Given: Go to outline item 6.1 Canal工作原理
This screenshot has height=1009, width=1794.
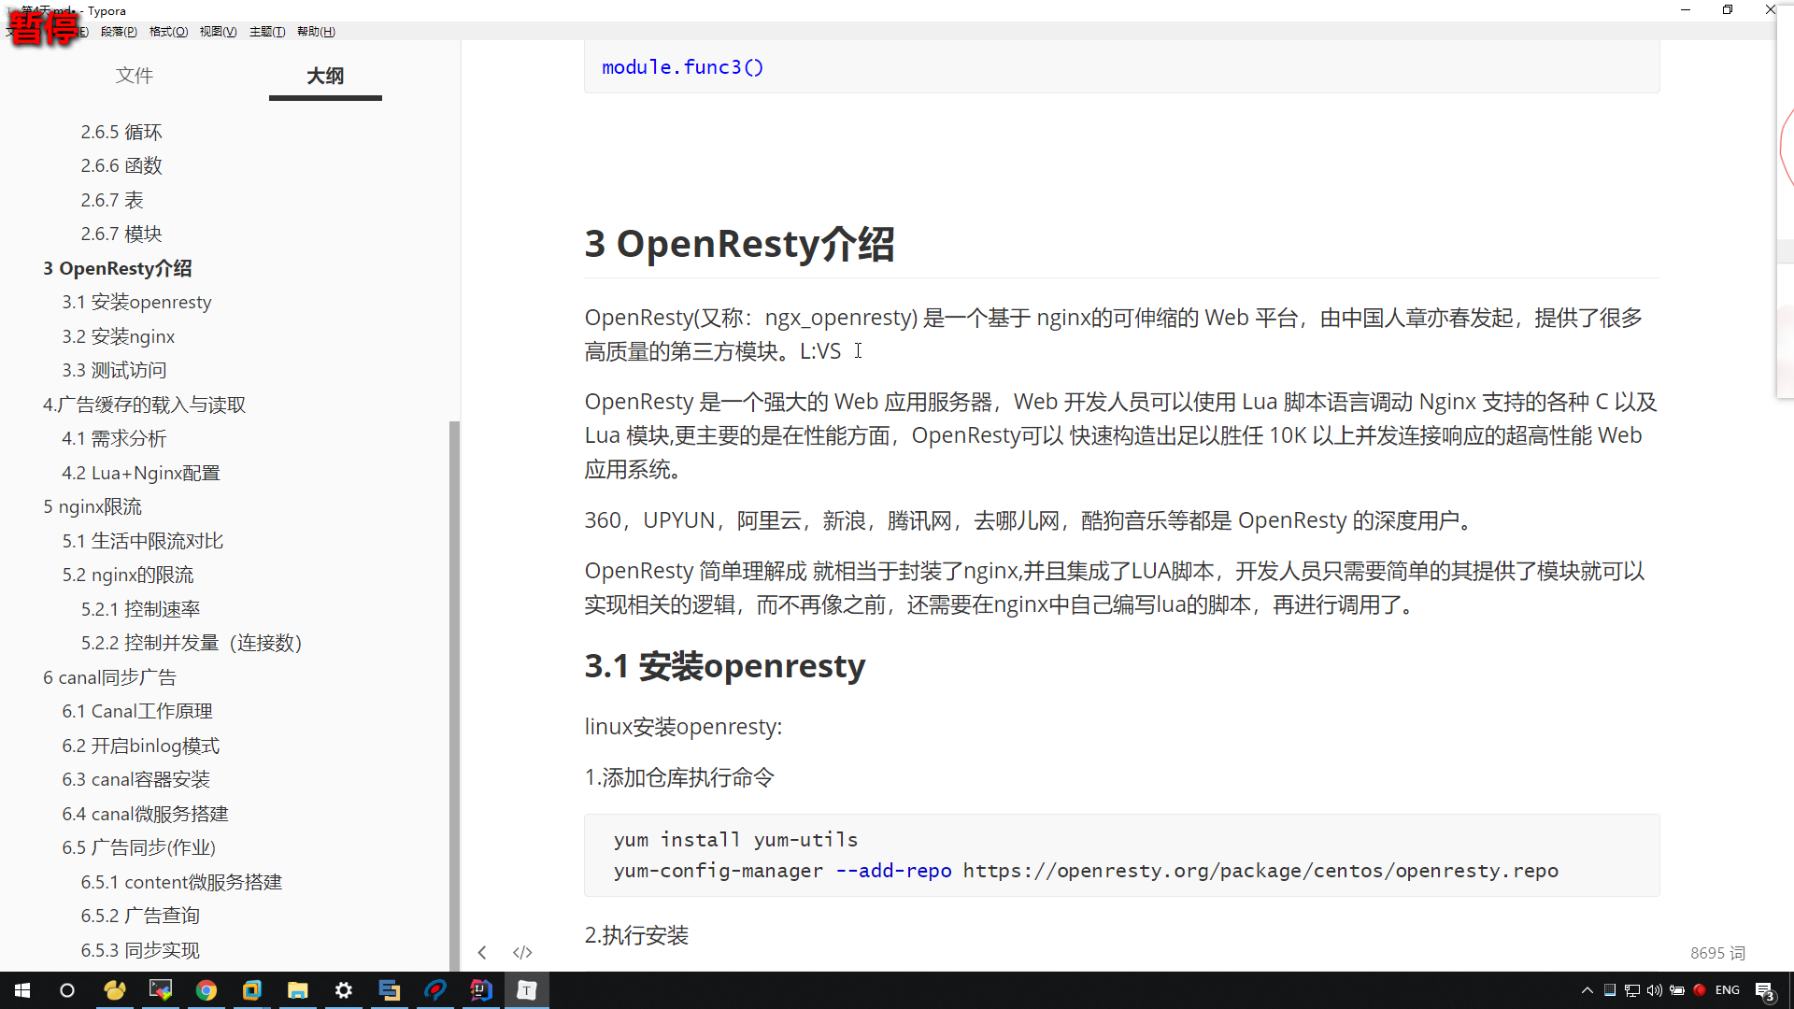Looking at the screenshot, I should pos(137,711).
